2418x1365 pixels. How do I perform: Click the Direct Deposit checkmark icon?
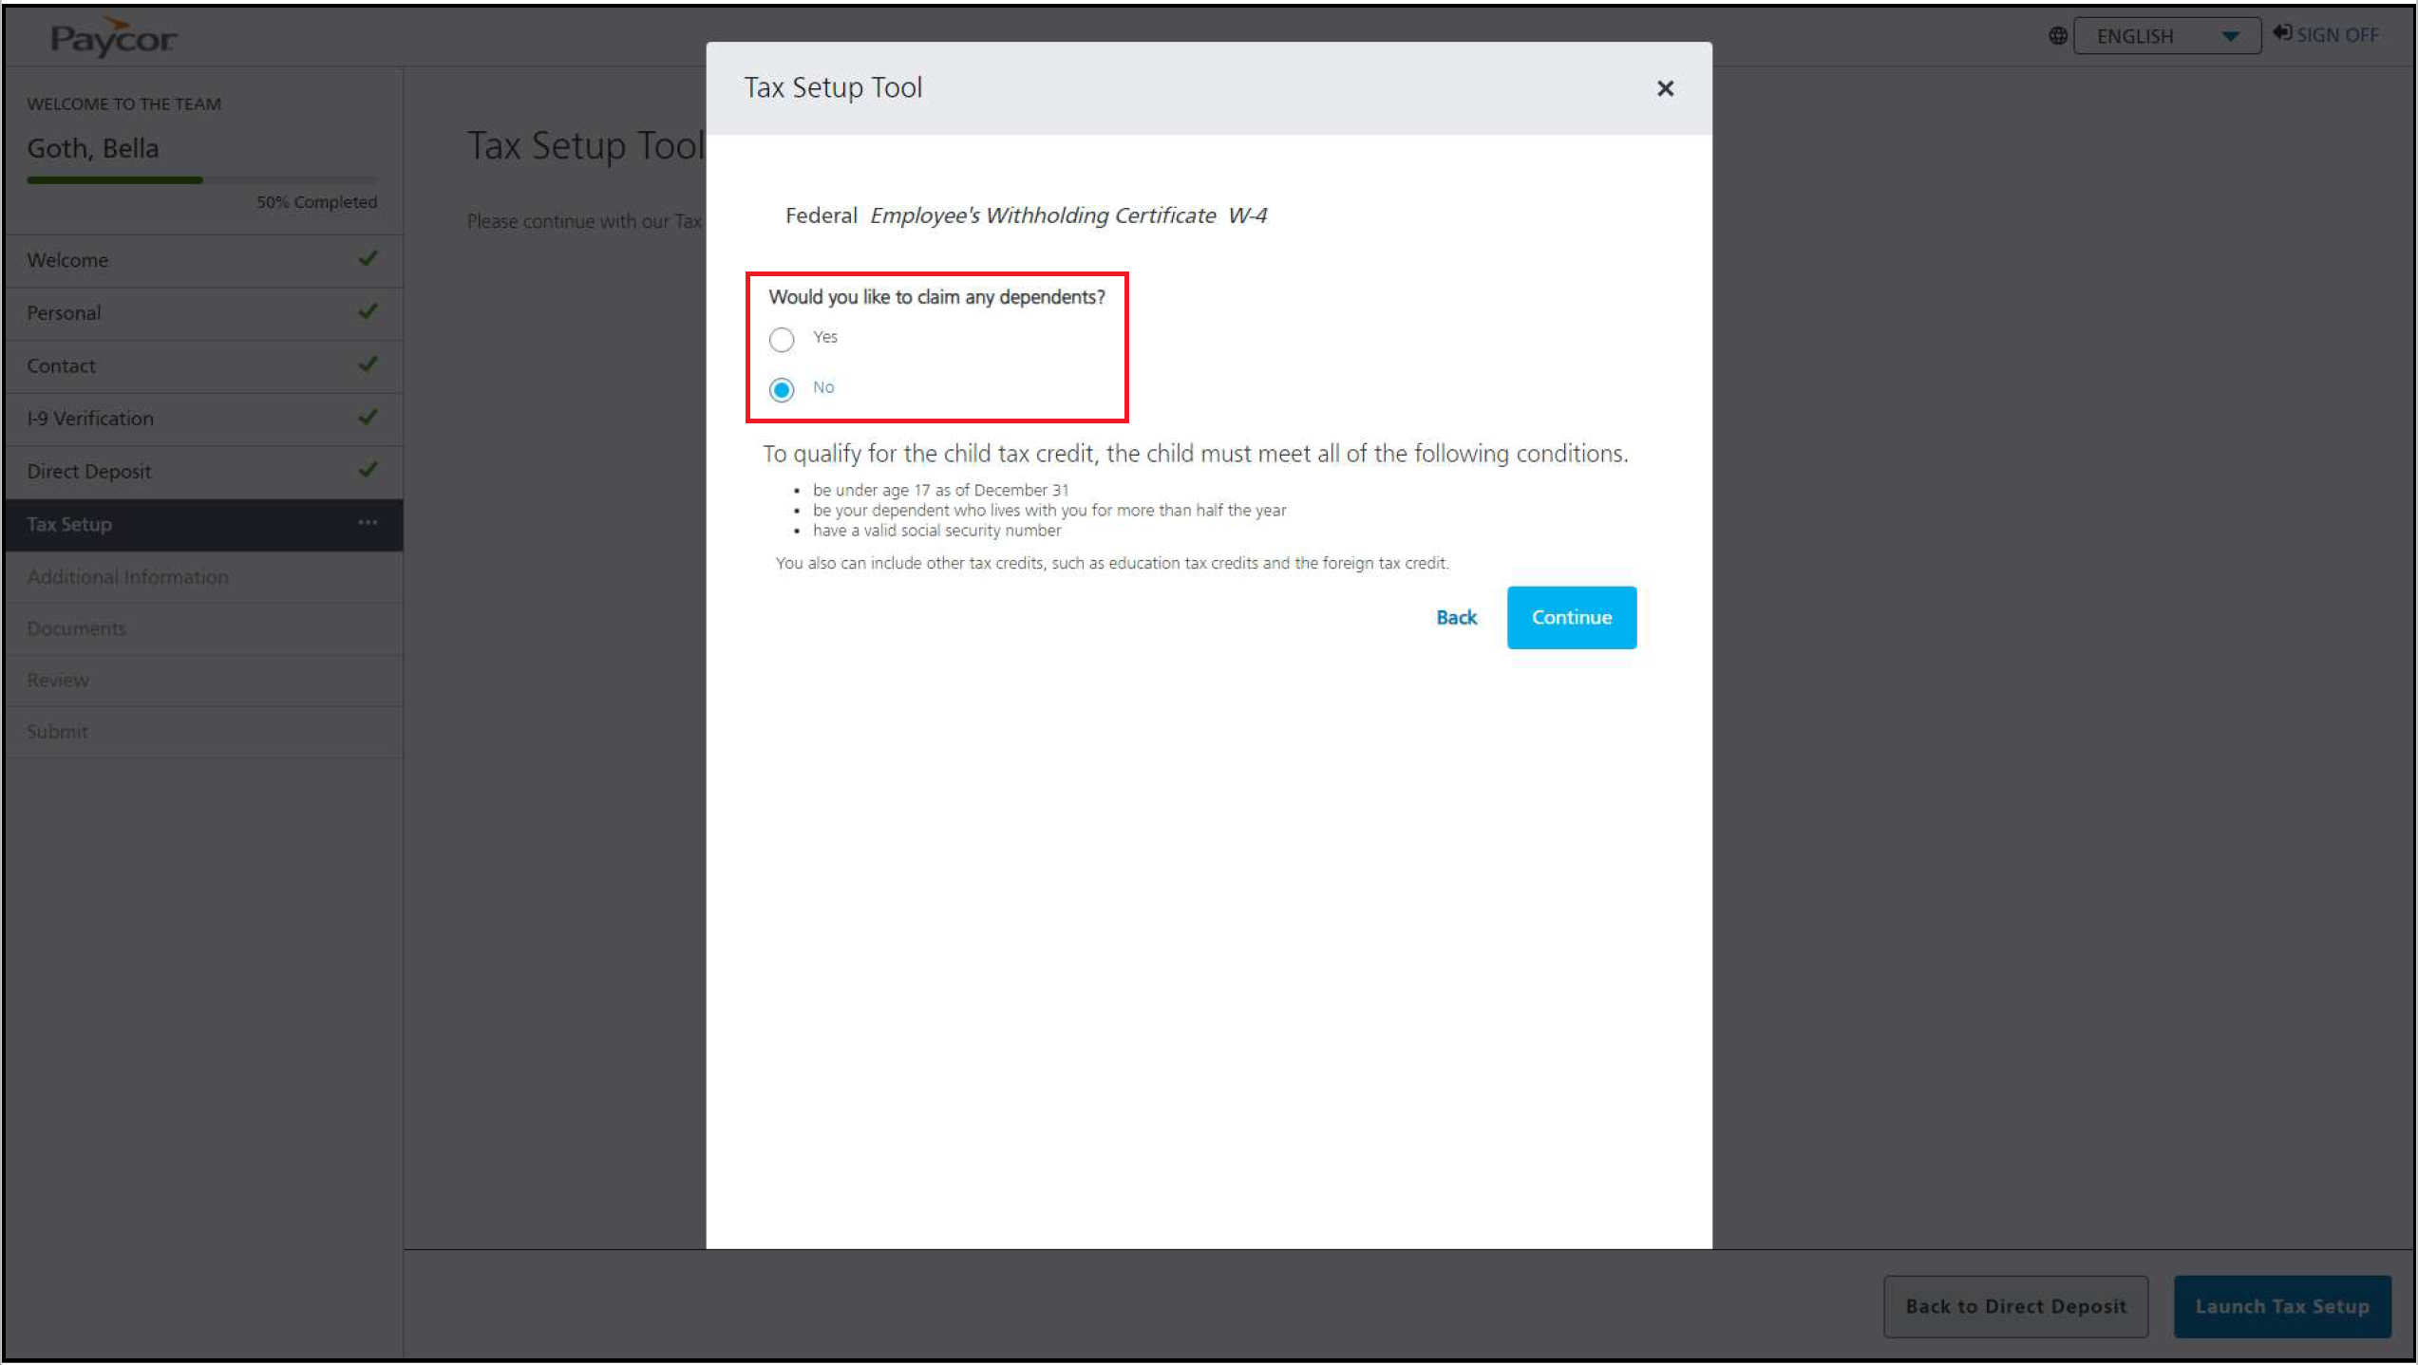(x=368, y=470)
